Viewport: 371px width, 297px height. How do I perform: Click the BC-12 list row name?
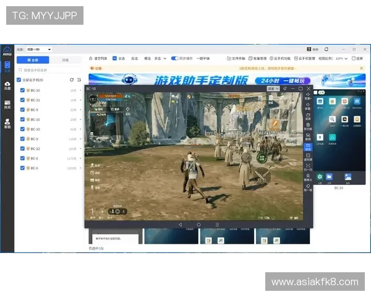[x=35, y=148]
